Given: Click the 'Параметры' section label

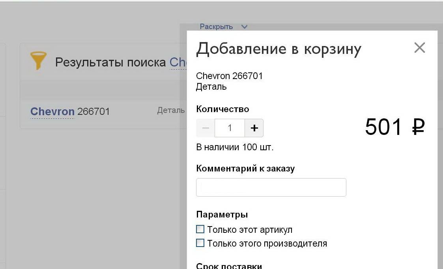Looking at the screenshot, I should point(222,215).
